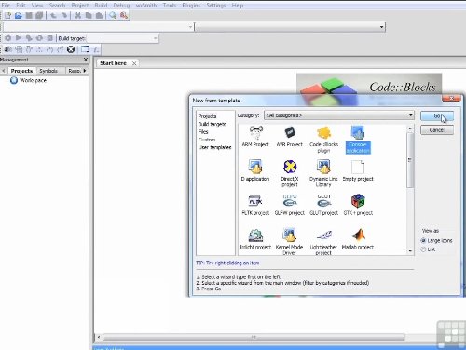Open the left code-completion scope dropdown

tap(98, 27)
